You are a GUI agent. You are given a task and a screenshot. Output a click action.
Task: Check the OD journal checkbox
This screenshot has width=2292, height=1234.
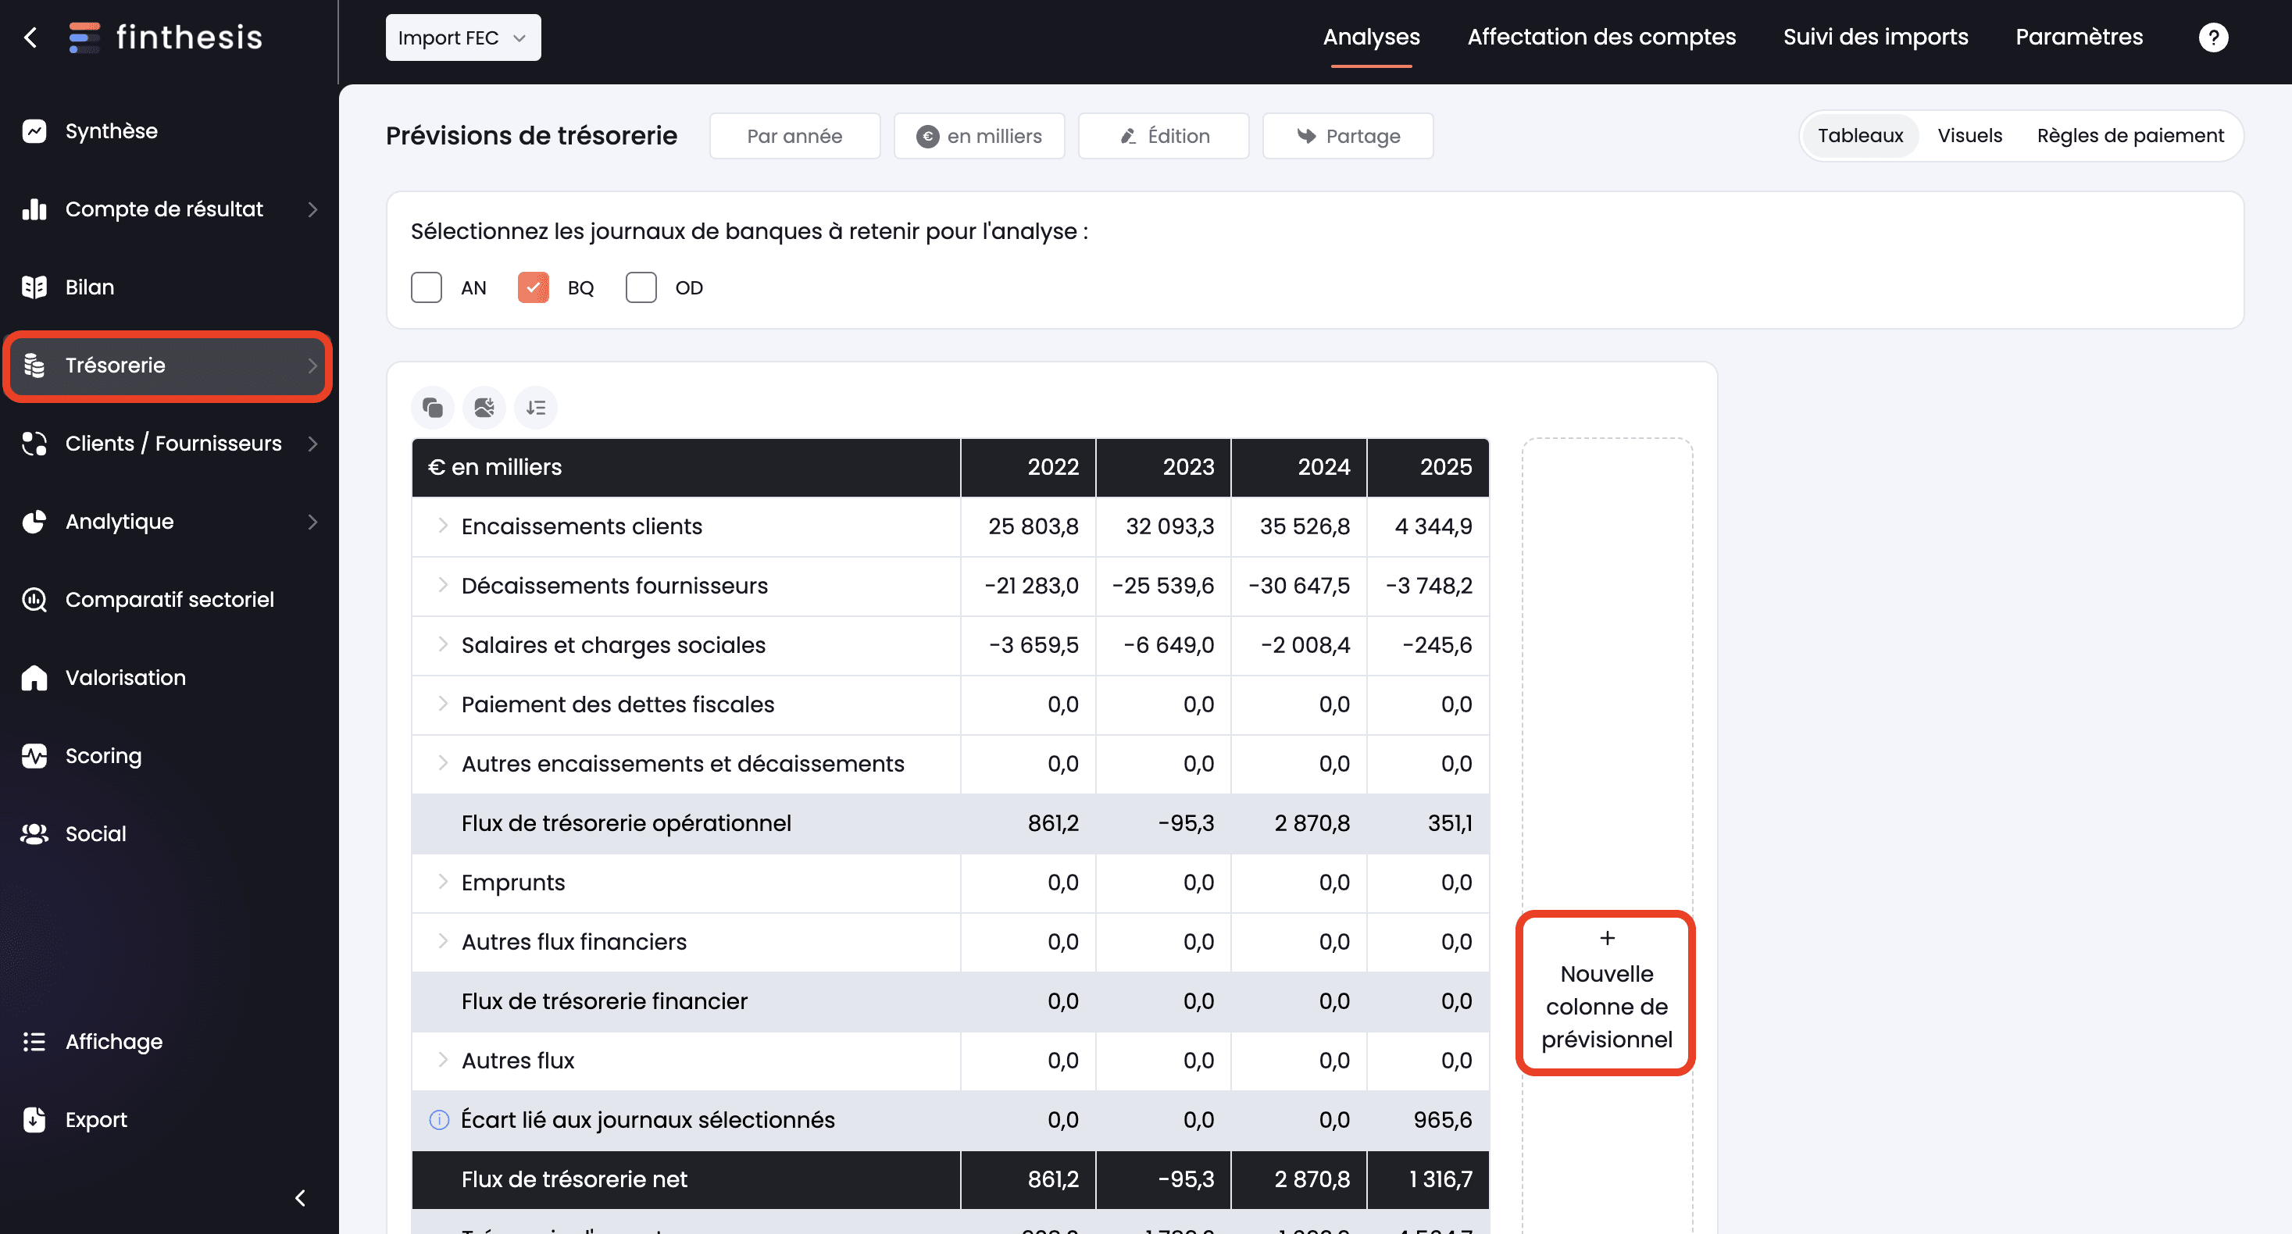coord(641,287)
